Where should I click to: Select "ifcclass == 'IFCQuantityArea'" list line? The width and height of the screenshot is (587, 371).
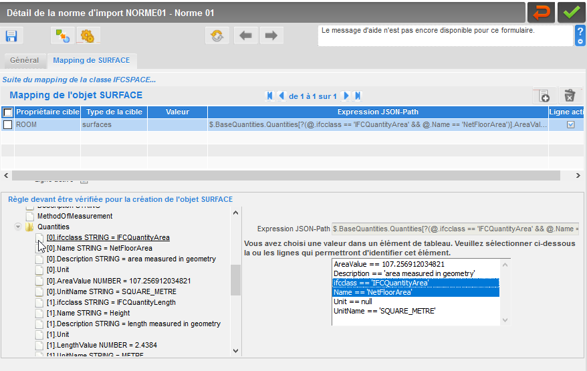tap(416, 283)
